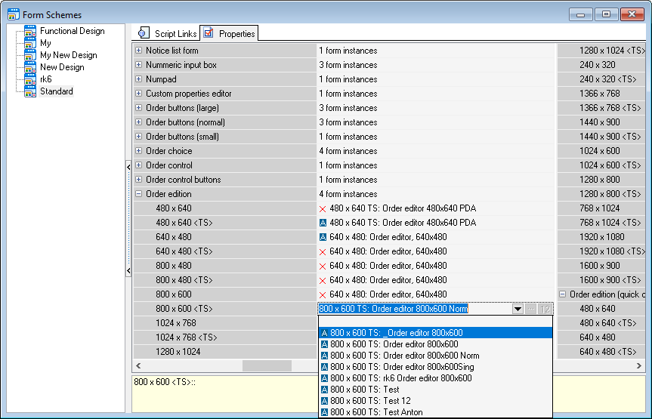Expand the Order control buttons row
This screenshot has height=419, width=652.
pyautogui.click(x=139, y=180)
